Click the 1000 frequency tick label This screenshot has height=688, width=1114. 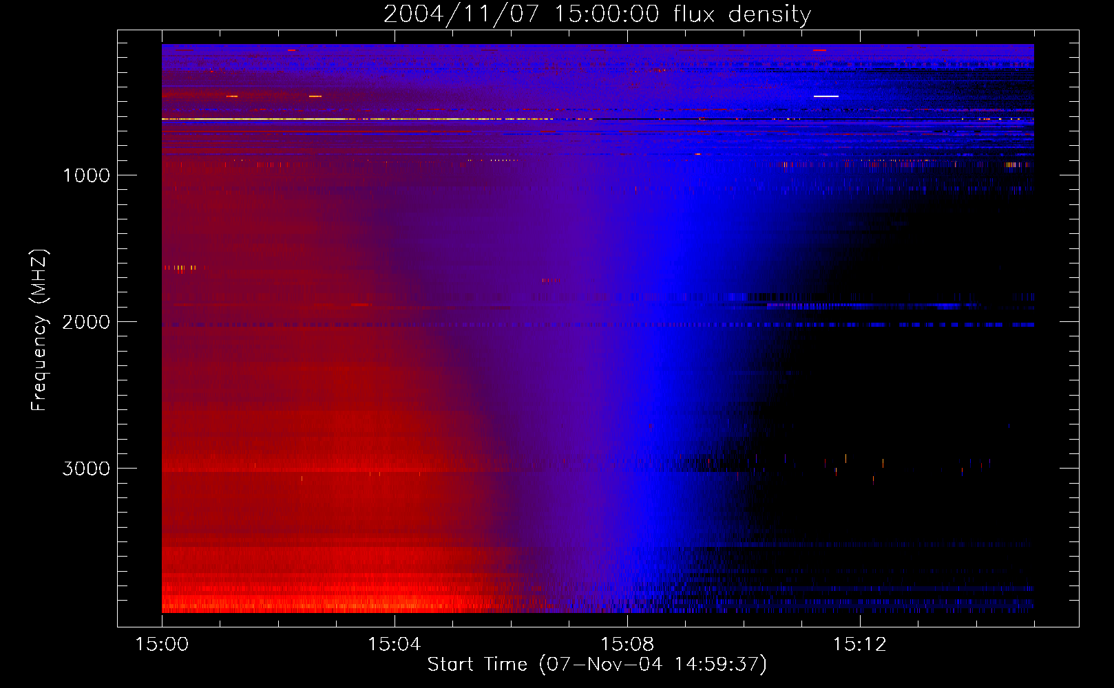click(86, 175)
